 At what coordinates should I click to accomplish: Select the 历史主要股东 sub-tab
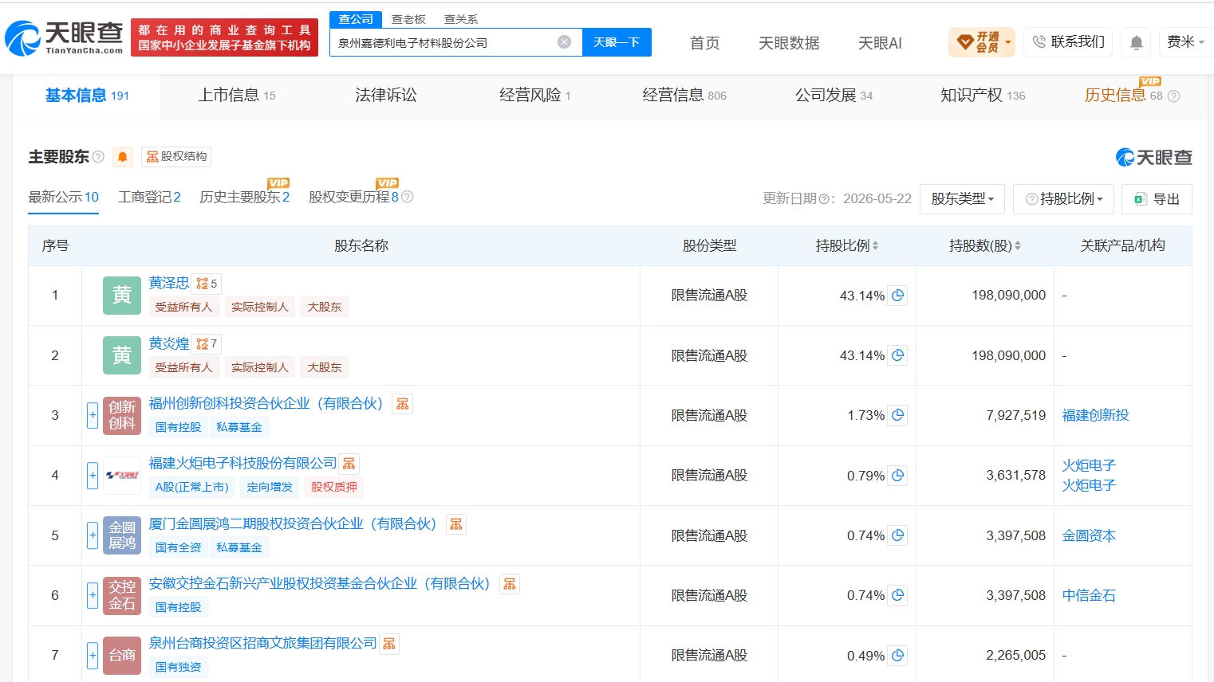pos(245,197)
